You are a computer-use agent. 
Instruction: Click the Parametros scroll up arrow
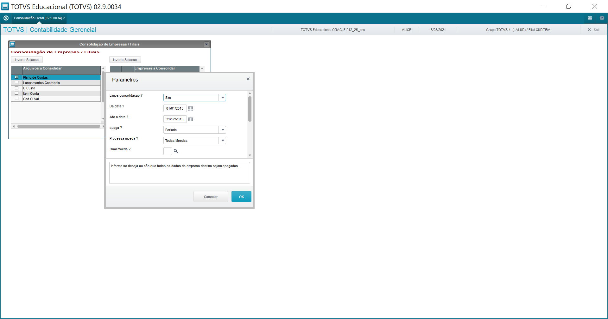(x=250, y=93)
